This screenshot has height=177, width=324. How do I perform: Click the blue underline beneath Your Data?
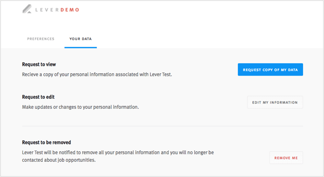pyautogui.click(x=80, y=48)
